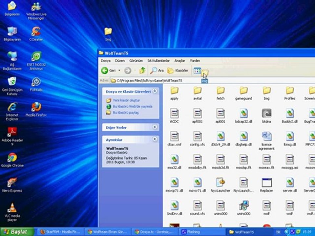Switch to Wolfteam Ekran Chrome taskbar button
Screen dimensions: 315x236
pyautogui.click(x=108, y=232)
